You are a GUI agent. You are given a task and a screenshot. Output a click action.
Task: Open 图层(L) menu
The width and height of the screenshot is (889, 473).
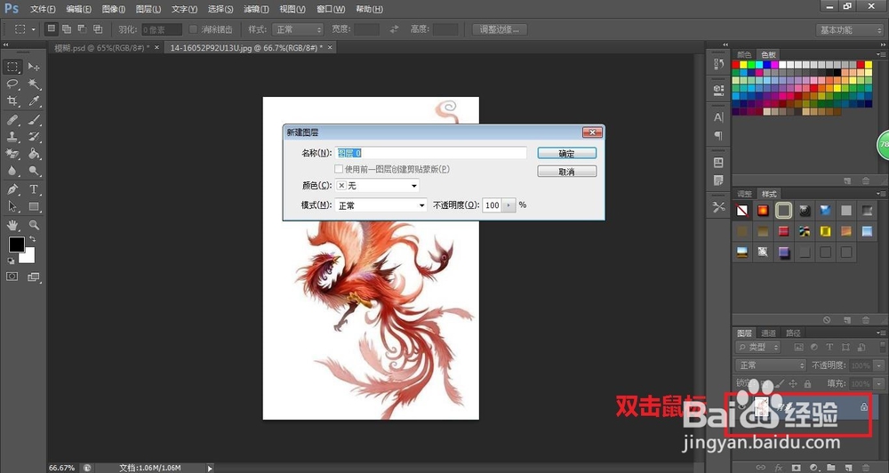click(x=148, y=9)
